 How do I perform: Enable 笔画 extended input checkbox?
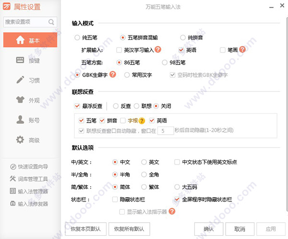[x=223, y=50]
